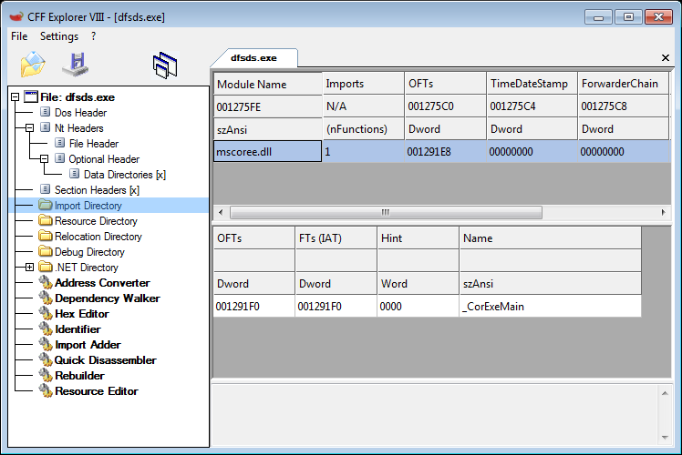The width and height of the screenshot is (682, 455).
Task: Click the Dos Header page icon
Action: pyautogui.click(x=46, y=112)
